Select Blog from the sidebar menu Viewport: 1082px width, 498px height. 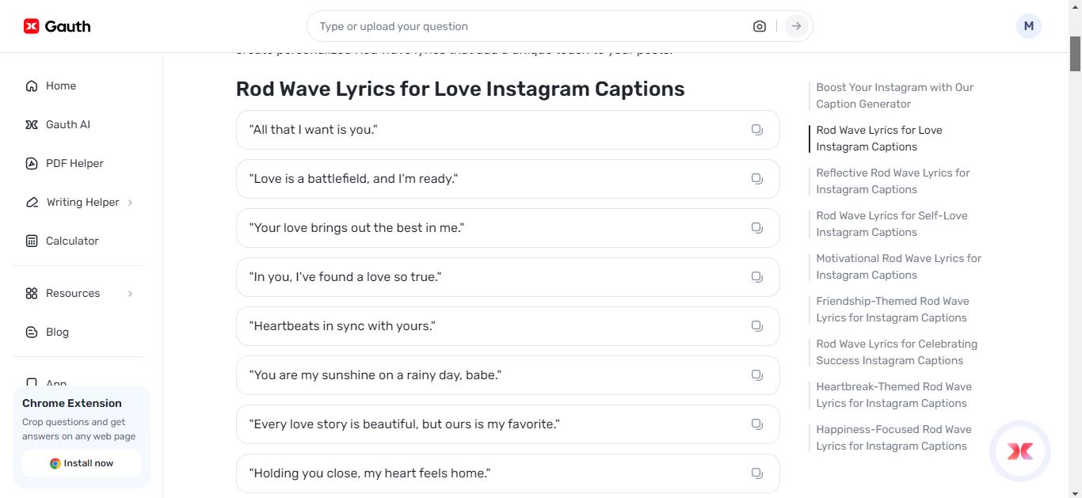(x=57, y=332)
